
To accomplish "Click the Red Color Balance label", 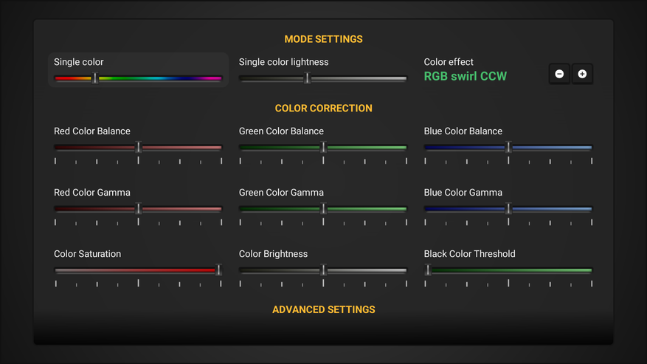I will [92, 131].
